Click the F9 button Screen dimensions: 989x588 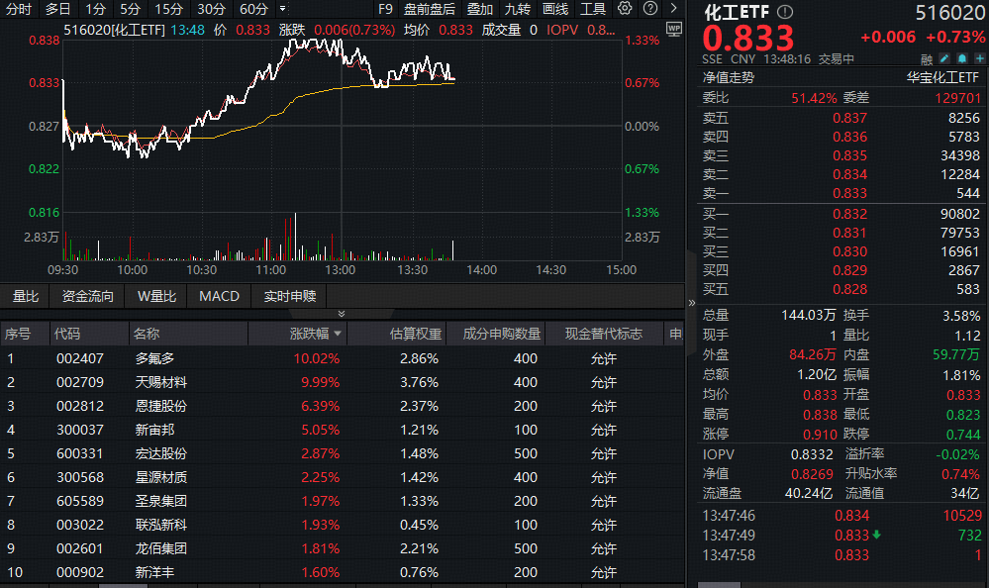[386, 9]
